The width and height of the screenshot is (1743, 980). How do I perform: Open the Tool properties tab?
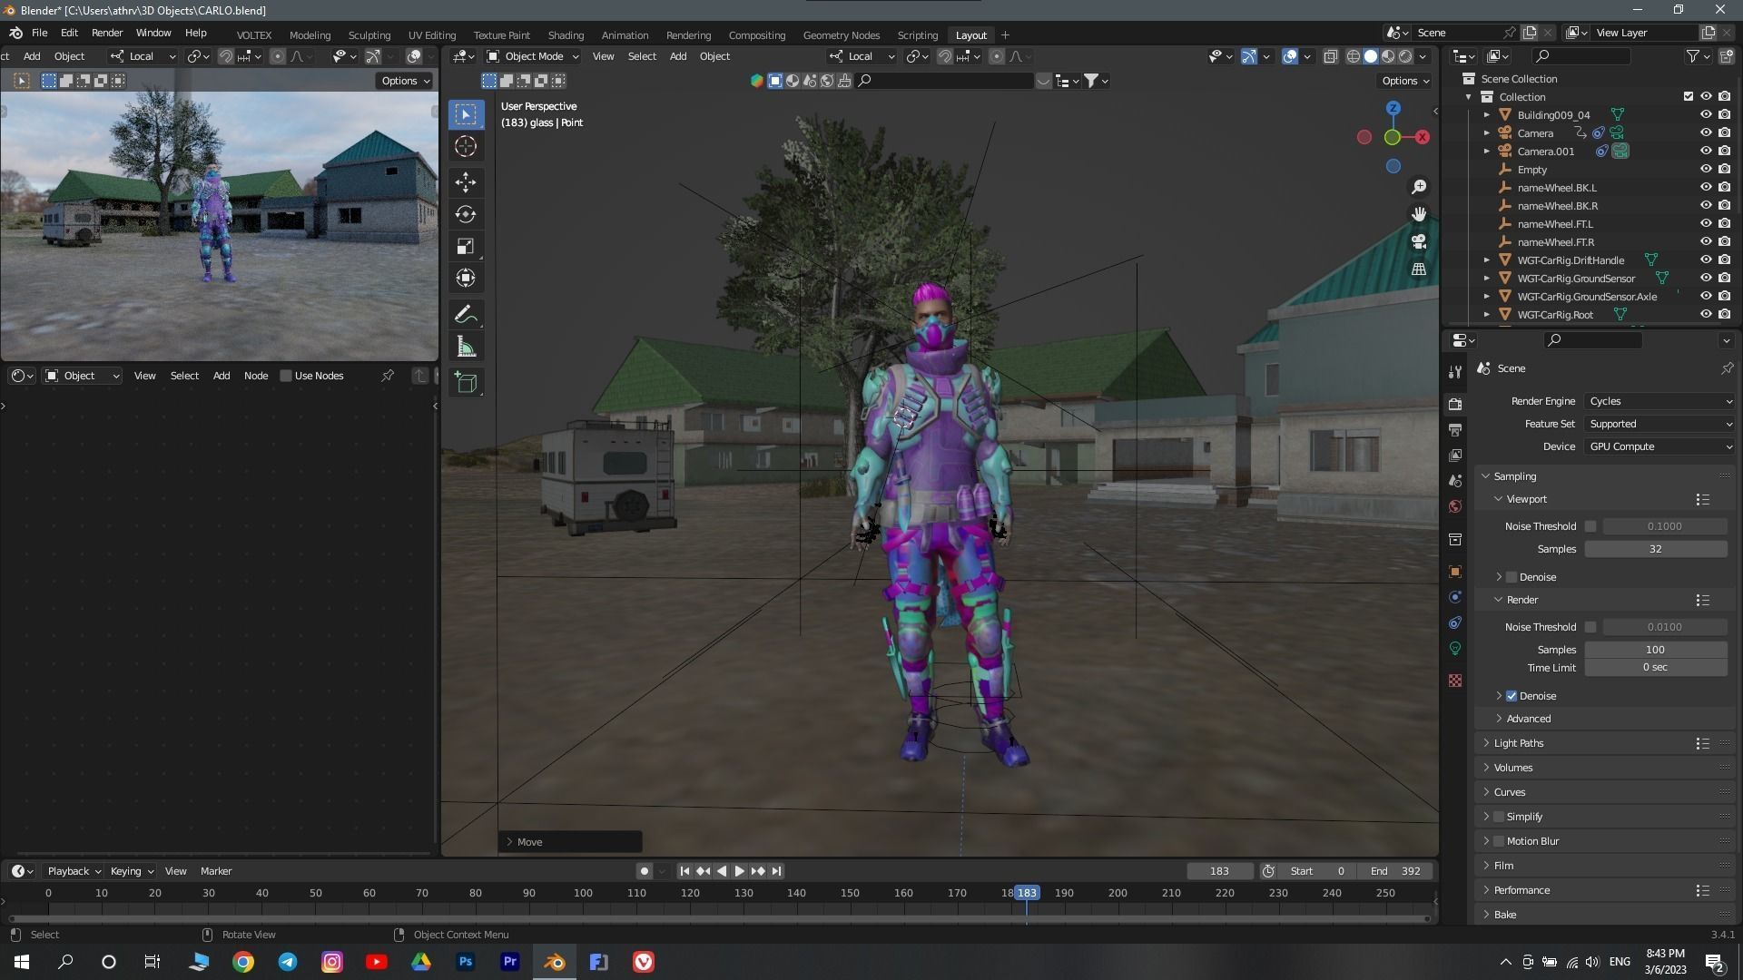click(x=1455, y=372)
